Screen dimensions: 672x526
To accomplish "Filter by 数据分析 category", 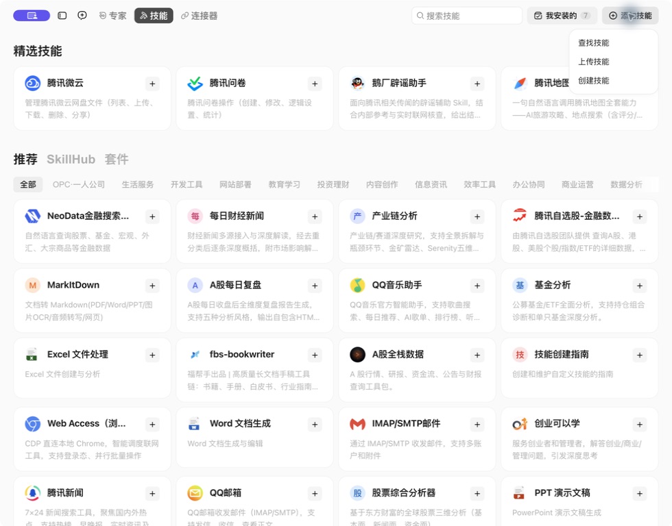I will [x=626, y=184].
